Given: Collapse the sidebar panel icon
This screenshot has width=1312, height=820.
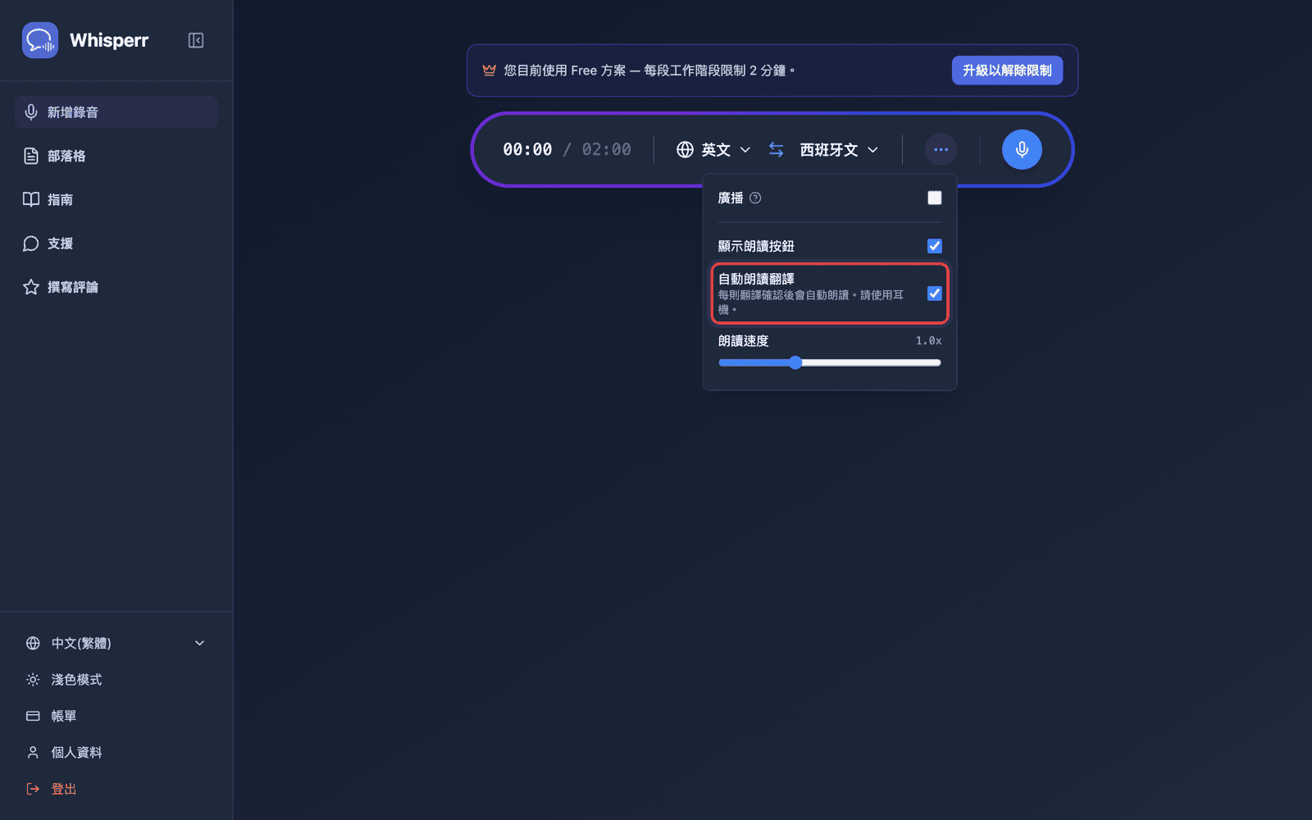Looking at the screenshot, I should [x=196, y=40].
